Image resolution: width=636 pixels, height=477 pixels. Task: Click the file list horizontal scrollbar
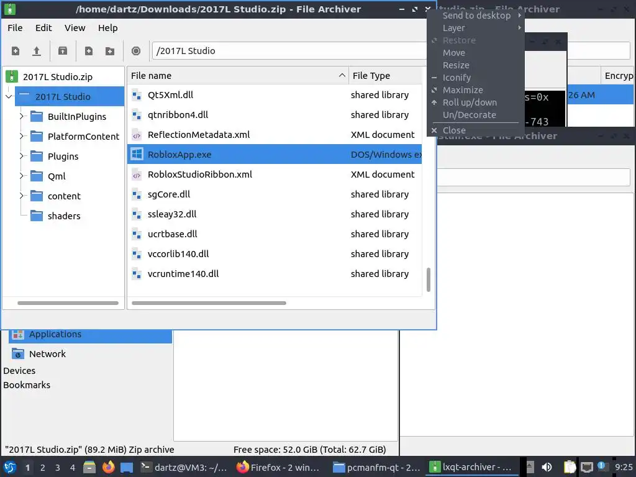pyautogui.click(x=209, y=303)
